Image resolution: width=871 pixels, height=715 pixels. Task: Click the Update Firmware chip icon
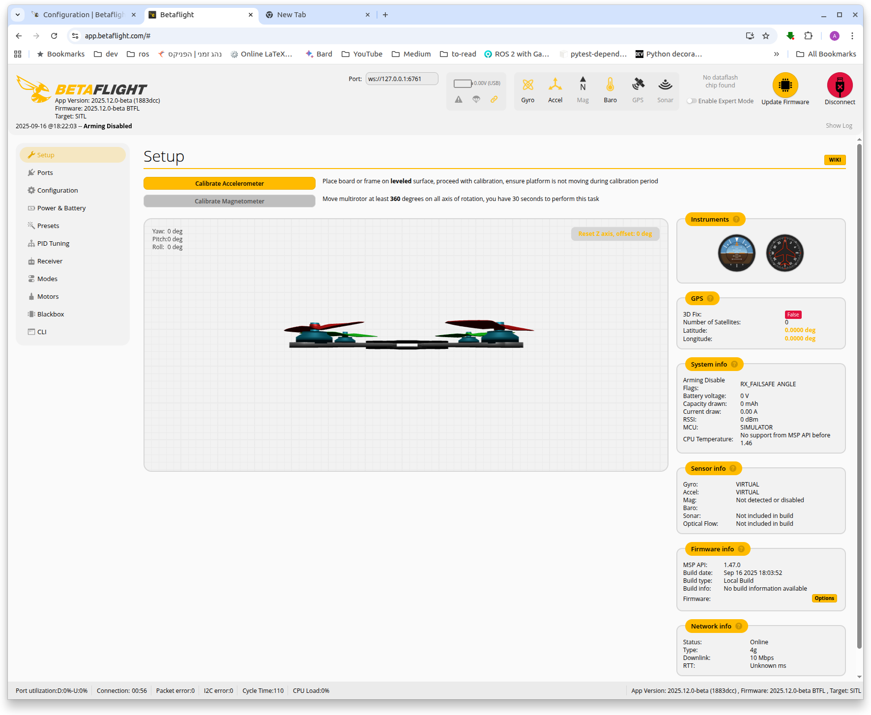[785, 86]
